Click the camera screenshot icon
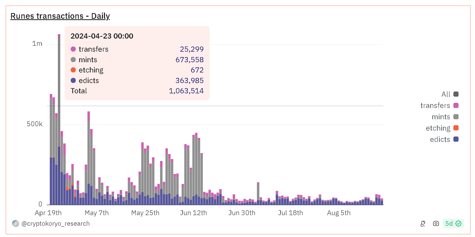475x237 pixels. (436, 224)
